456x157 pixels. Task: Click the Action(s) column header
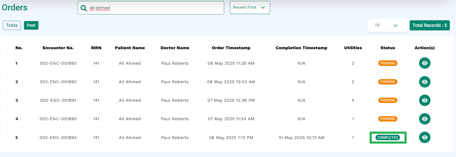[x=425, y=48]
